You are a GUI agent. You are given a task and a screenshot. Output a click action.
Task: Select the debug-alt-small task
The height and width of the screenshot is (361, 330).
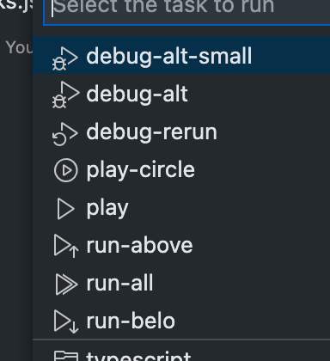[181, 56]
